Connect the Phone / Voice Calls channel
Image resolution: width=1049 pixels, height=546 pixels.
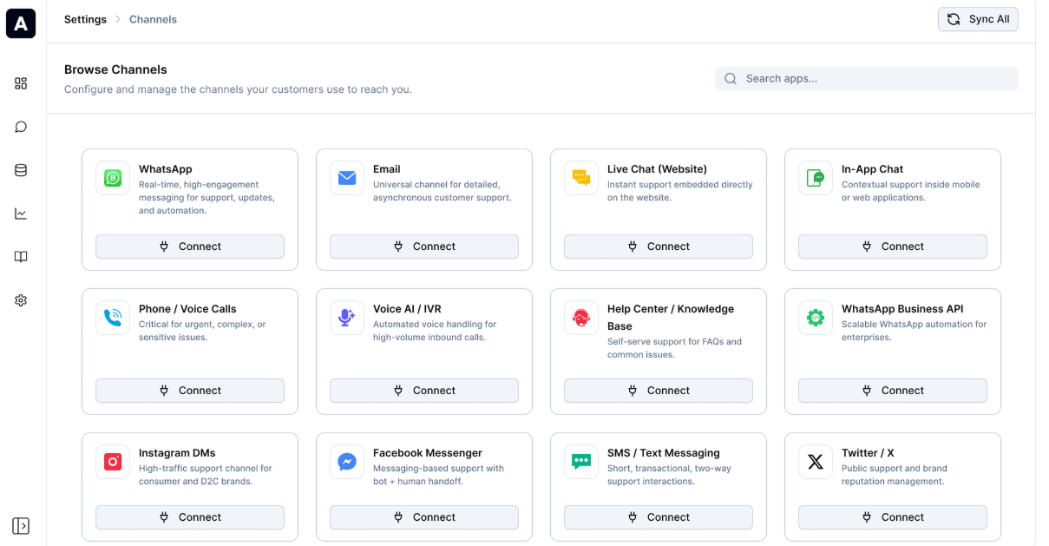pos(190,391)
